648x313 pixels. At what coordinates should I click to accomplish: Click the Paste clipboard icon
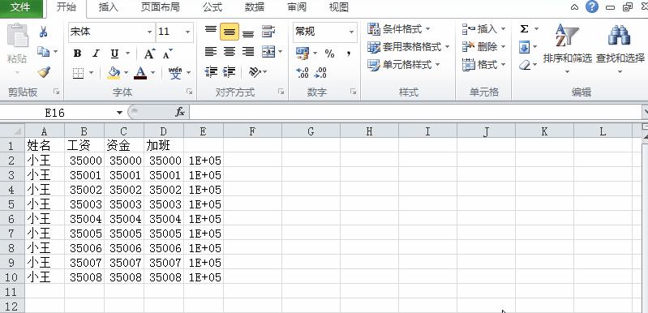click(17, 35)
